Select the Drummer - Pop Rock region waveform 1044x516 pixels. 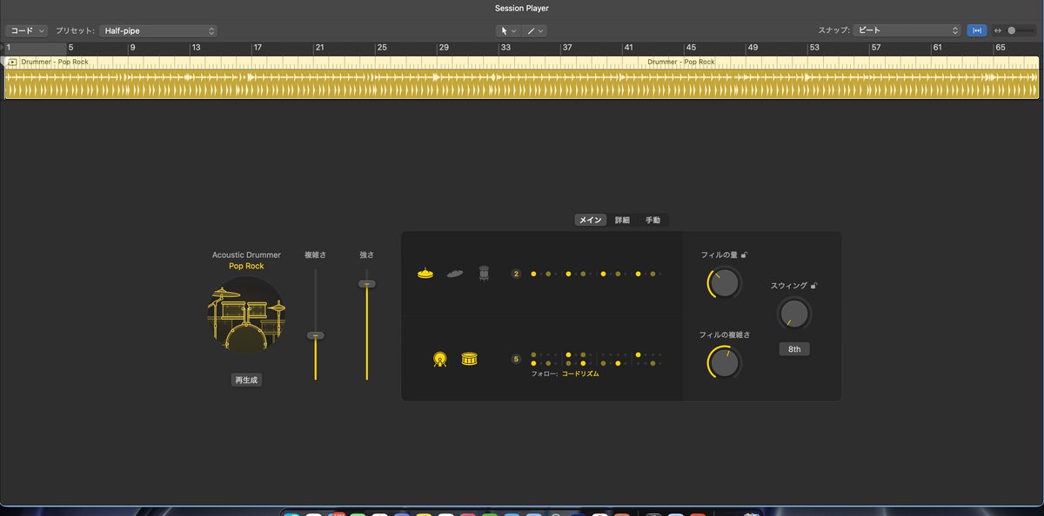coord(522,83)
